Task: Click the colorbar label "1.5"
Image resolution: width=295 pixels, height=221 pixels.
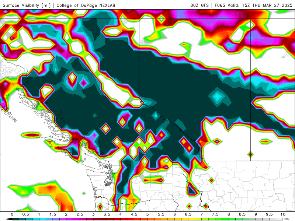Action: pyautogui.click(x=53, y=214)
